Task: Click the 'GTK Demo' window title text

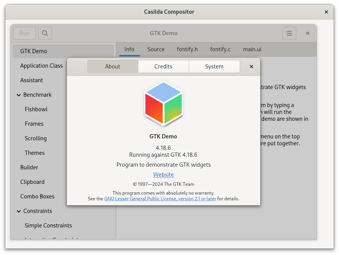Action: click(164, 33)
